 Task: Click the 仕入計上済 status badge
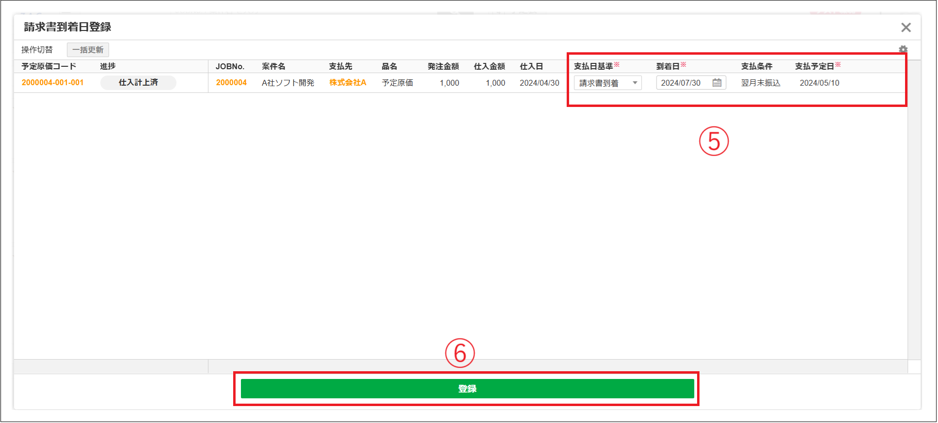(x=138, y=83)
